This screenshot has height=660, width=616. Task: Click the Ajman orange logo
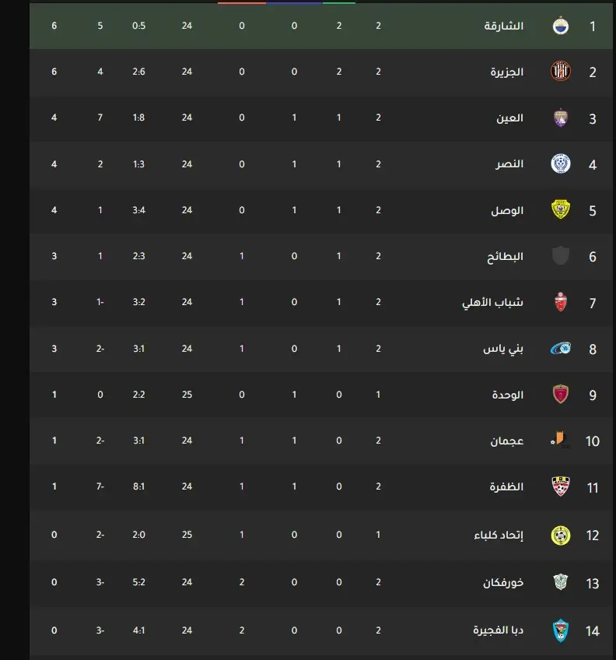tap(561, 440)
